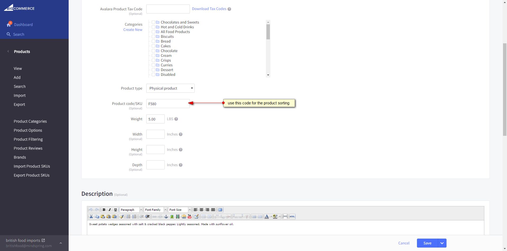Image resolution: width=507 pixels, height=251 pixels.
Task: Increase indent of description text
Action: (147, 217)
